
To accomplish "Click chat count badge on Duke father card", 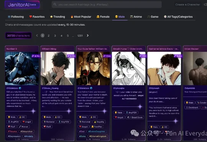I will (x=107, y=56).
